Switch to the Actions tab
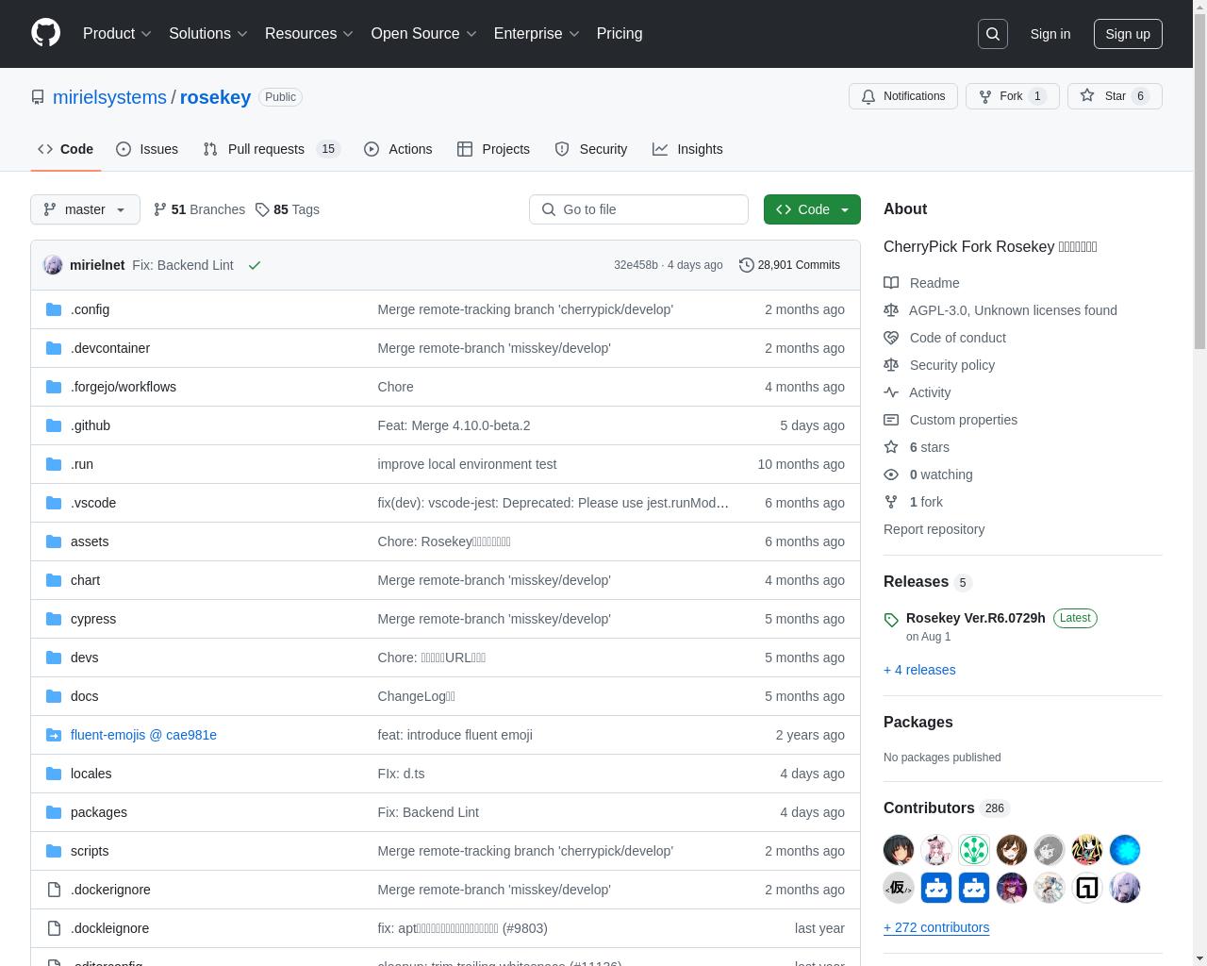Viewport: 1207px width, 966px height. click(x=398, y=149)
